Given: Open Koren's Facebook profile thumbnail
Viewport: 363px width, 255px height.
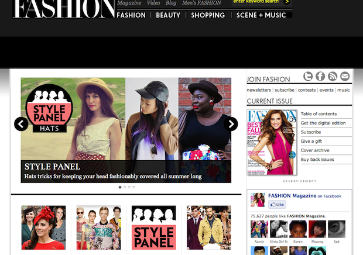Looking at the screenshot, I should pos(298,229).
